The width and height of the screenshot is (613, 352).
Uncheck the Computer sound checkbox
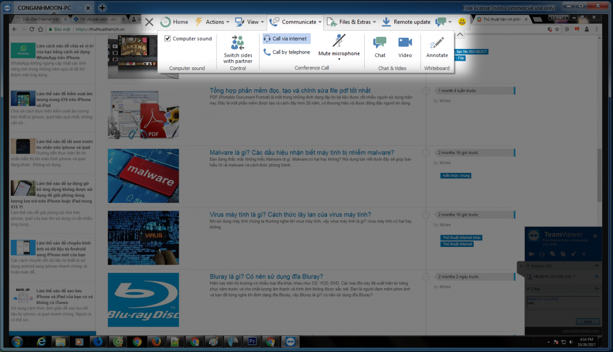tap(168, 39)
